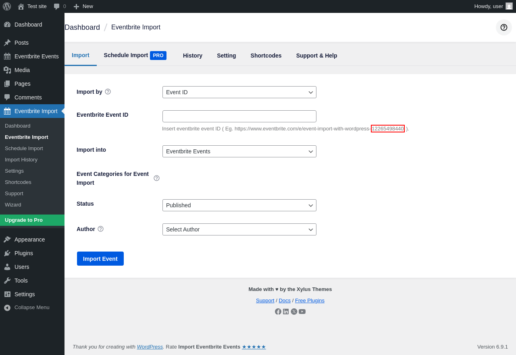Click the Tools wrench icon
Screen dimensions: 516x355
(7, 281)
